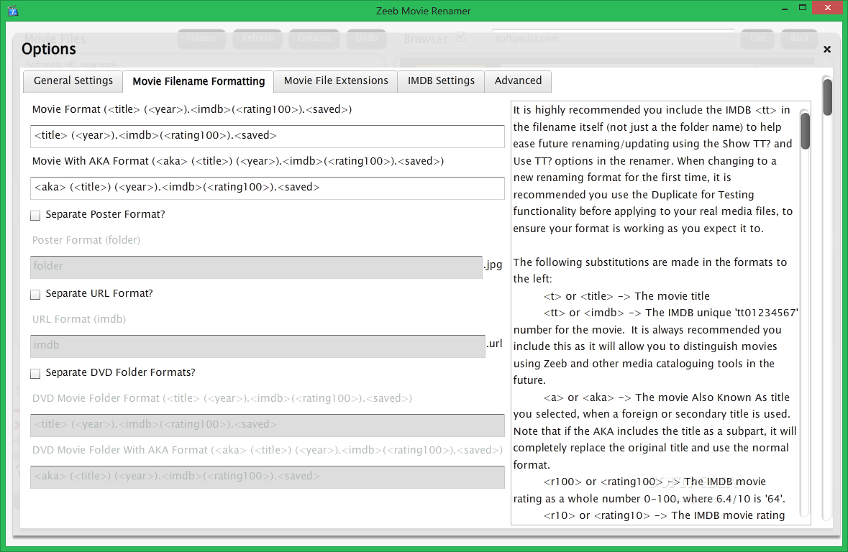The width and height of the screenshot is (848, 552).
Task: Click the Options dialog outer scrollbar thumb
Action: coord(827,97)
